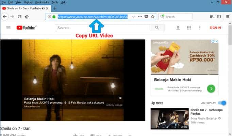The image size is (232, 136).
Task: Open the Edit menu
Action: pyautogui.click(x=11, y=2)
